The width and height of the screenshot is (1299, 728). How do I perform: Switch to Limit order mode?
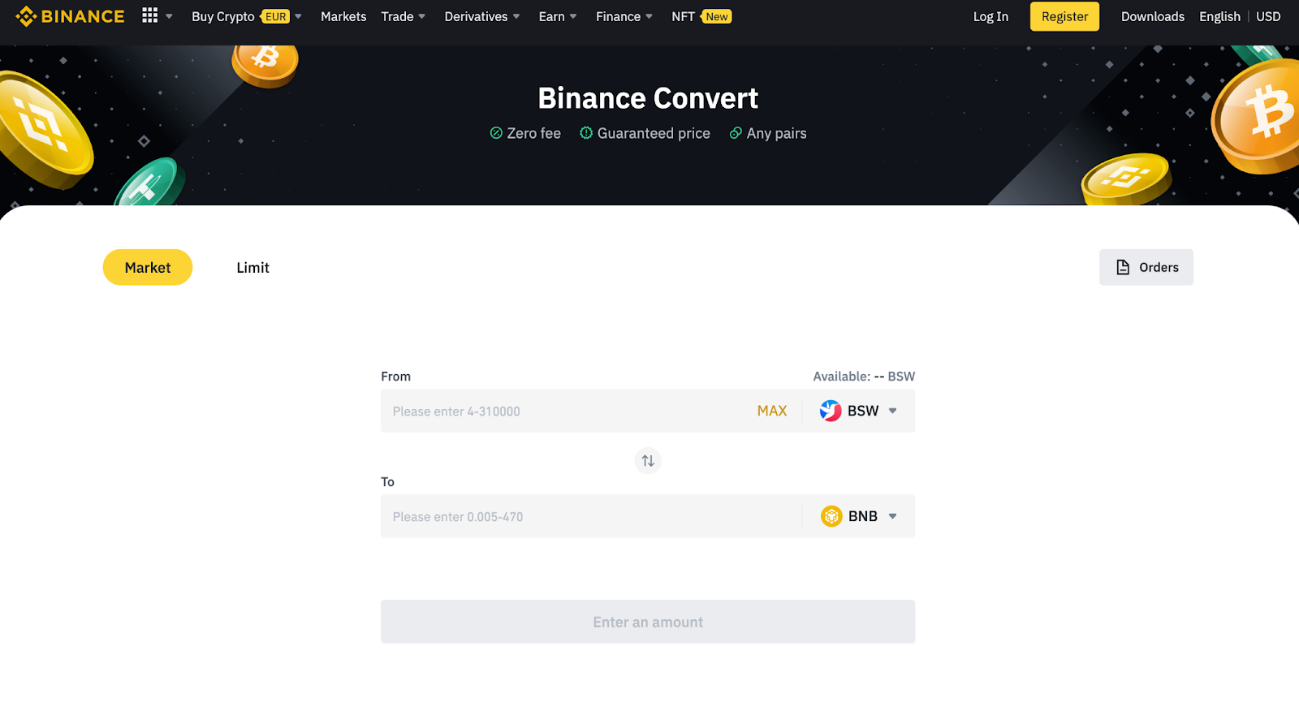252,267
